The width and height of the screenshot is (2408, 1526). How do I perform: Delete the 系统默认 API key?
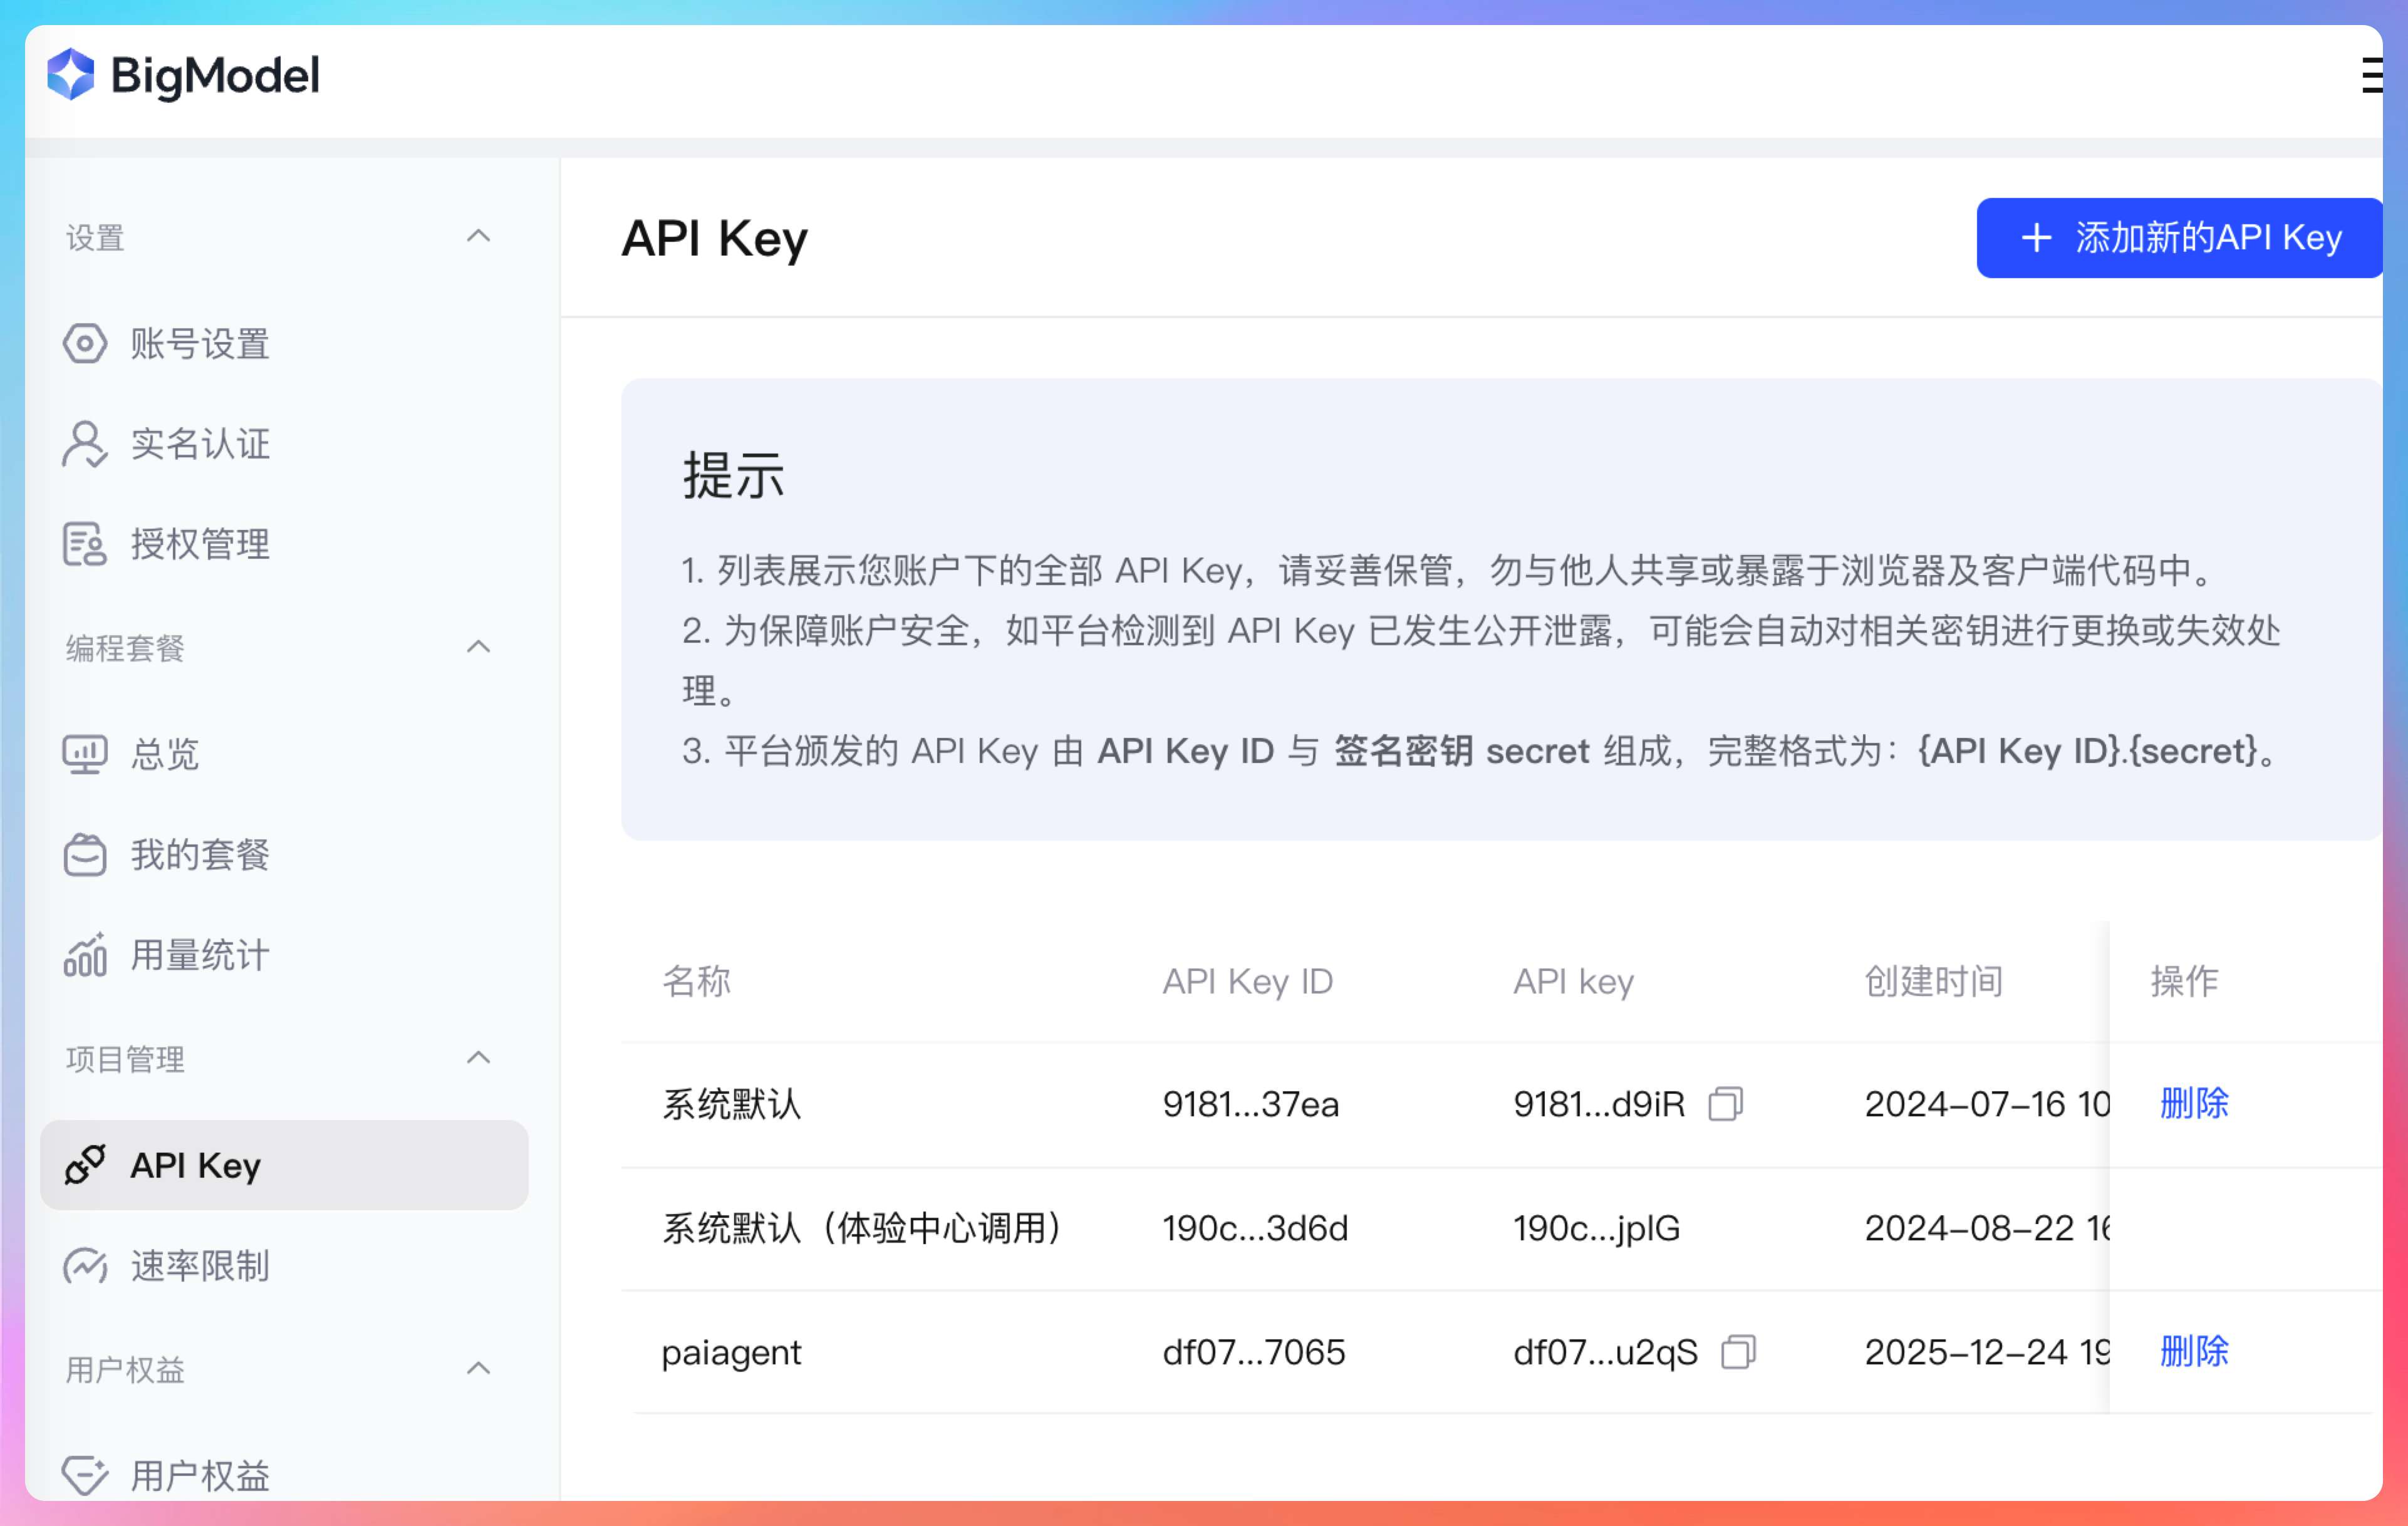coord(2194,1103)
